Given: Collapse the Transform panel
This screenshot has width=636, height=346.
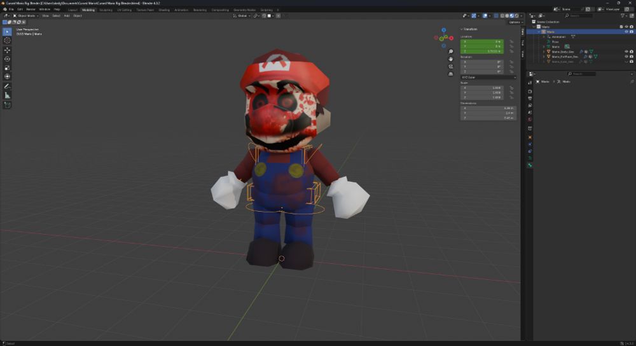Looking at the screenshot, I should pyautogui.click(x=471, y=29).
